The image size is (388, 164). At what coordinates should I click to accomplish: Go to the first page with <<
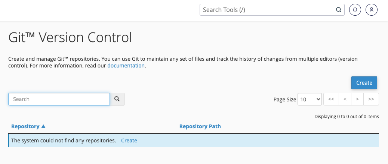[331, 99]
